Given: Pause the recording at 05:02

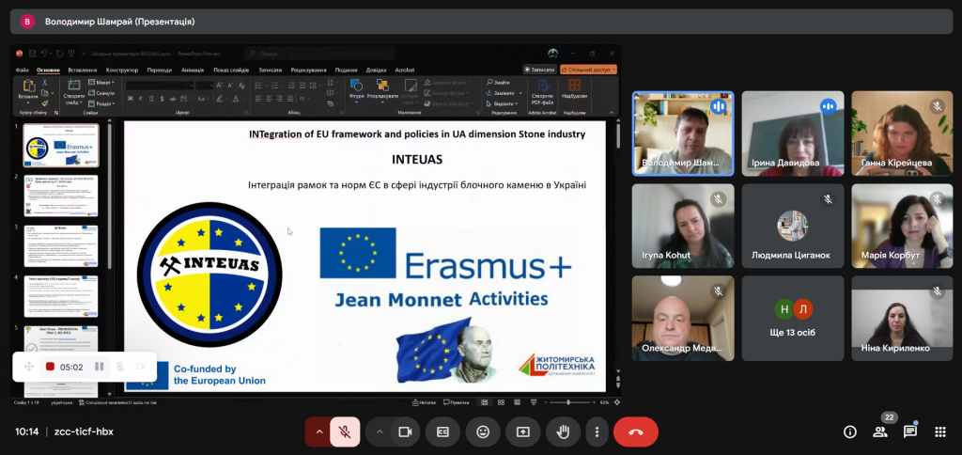Looking at the screenshot, I should (x=99, y=367).
